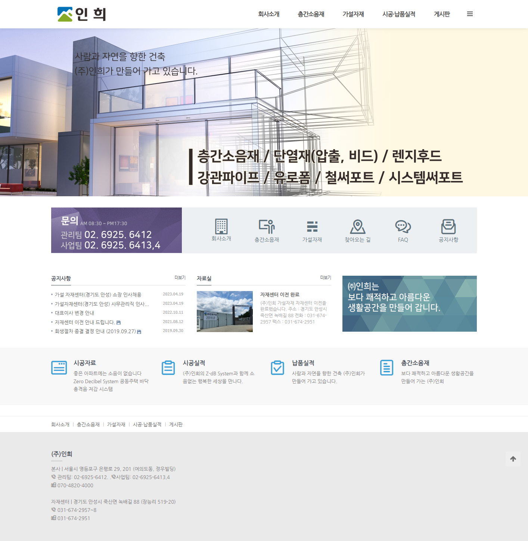The width and height of the screenshot is (528, 541).
Task: Expand 더보기 next to 공지사항 heading
Action: click(180, 278)
